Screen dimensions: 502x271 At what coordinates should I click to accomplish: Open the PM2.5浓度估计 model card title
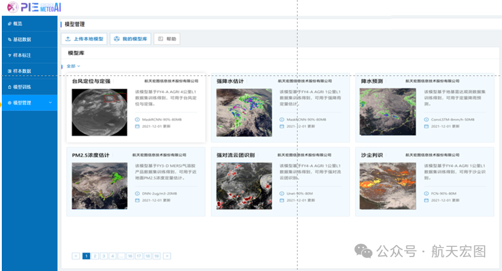coord(91,155)
